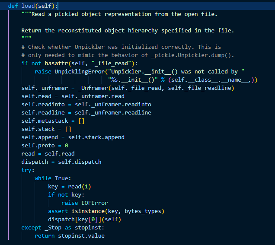Click the try keyword
This screenshot has width=275, height=245.
tap(26, 170)
